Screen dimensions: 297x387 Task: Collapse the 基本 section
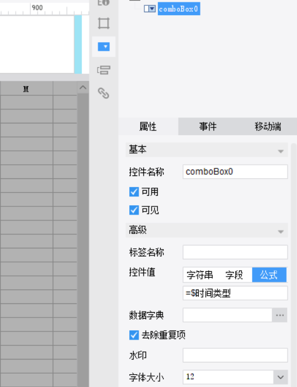[x=281, y=151]
